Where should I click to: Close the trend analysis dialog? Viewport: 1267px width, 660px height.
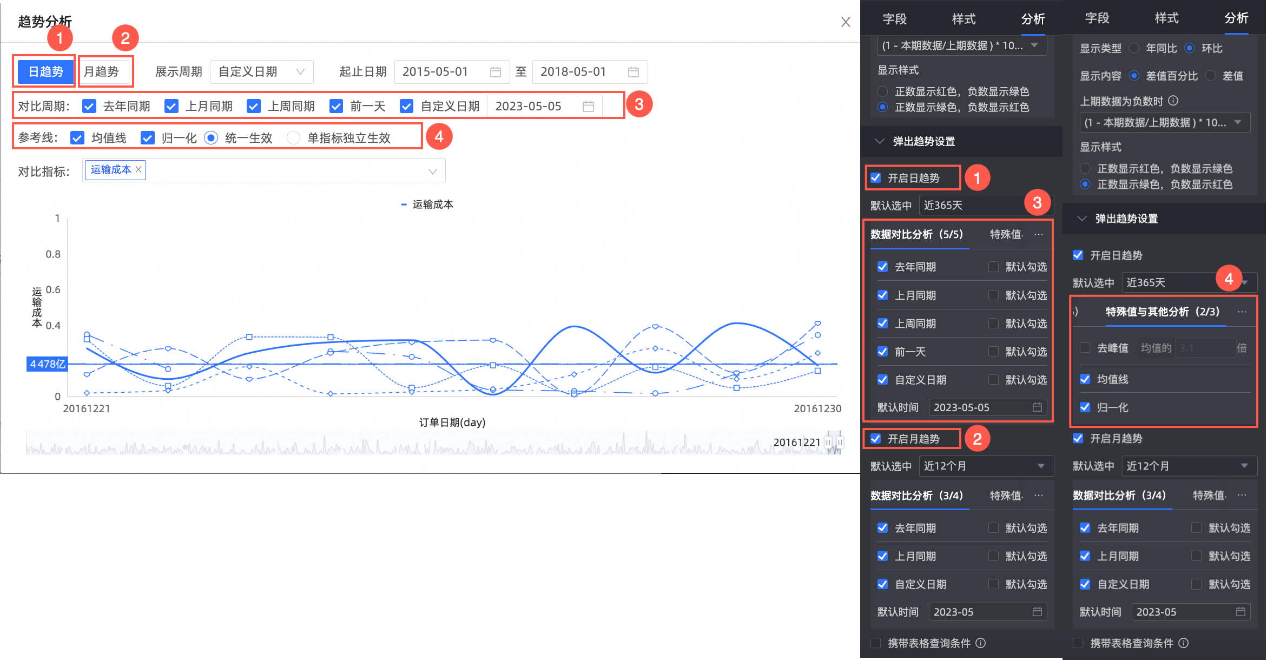point(846,22)
